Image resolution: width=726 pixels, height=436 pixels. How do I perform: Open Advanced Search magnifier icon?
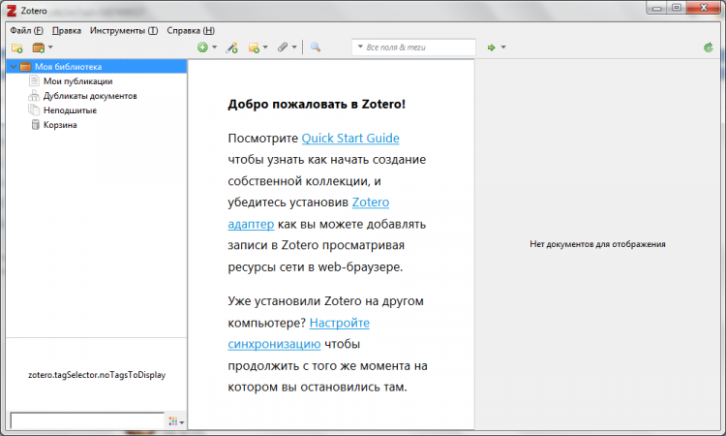pyautogui.click(x=316, y=47)
